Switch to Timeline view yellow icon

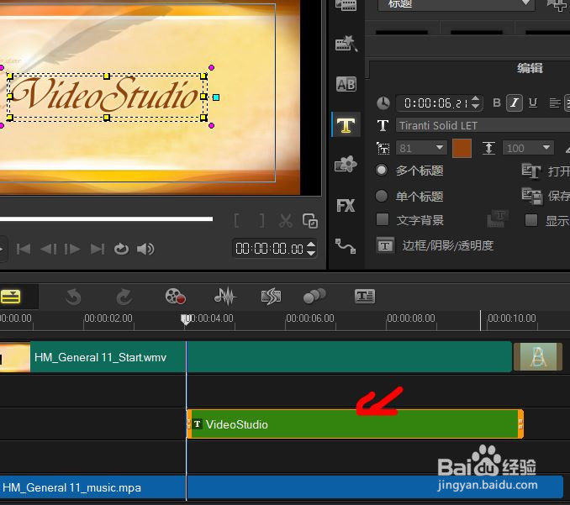[11, 297]
